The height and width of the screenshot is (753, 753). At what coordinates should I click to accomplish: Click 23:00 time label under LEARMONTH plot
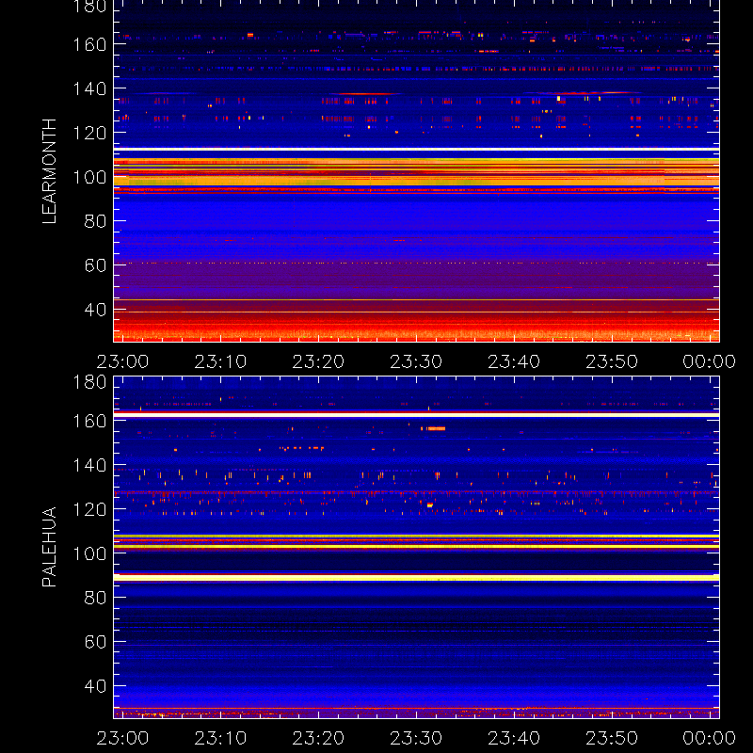(x=122, y=361)
